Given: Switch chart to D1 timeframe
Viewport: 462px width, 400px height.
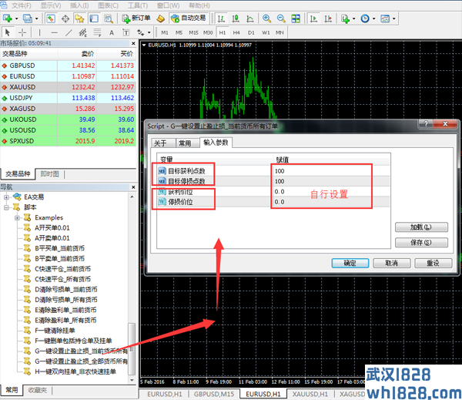Looking at the screenshot, I should pos(251,32).
